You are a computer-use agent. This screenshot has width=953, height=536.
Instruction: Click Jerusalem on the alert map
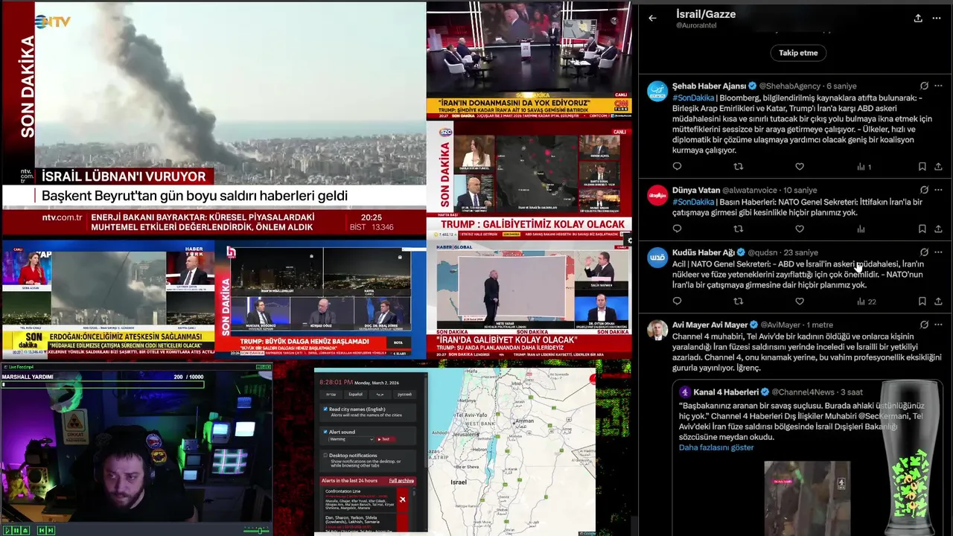(465, 435)
